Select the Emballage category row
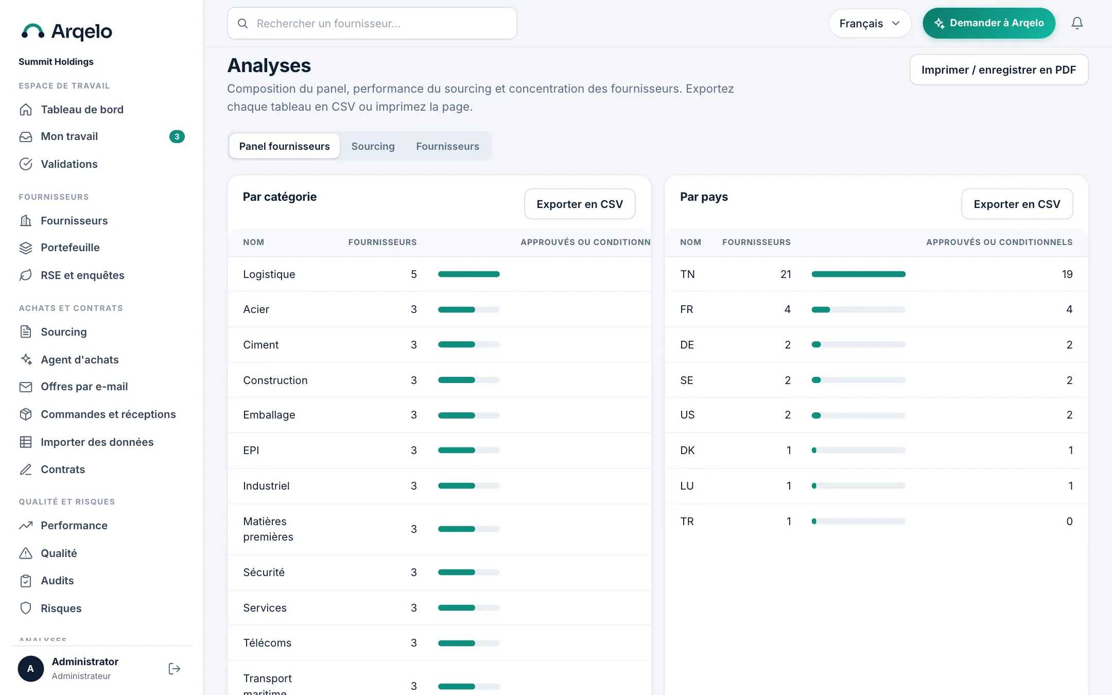Screen dimensions: 1112x695 point(439,415)
